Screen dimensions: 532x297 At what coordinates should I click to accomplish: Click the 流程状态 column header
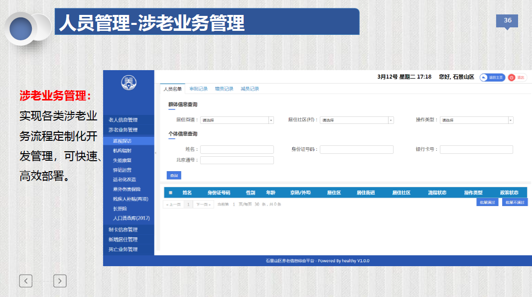click(437, 193)
